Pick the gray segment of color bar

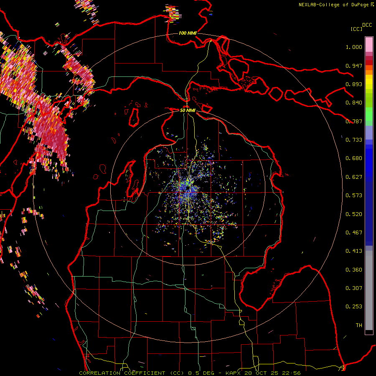(369, 290)
